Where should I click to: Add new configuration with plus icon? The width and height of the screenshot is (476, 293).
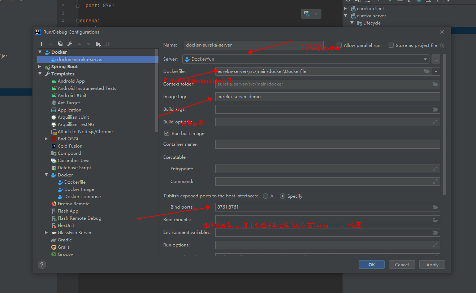42,44
